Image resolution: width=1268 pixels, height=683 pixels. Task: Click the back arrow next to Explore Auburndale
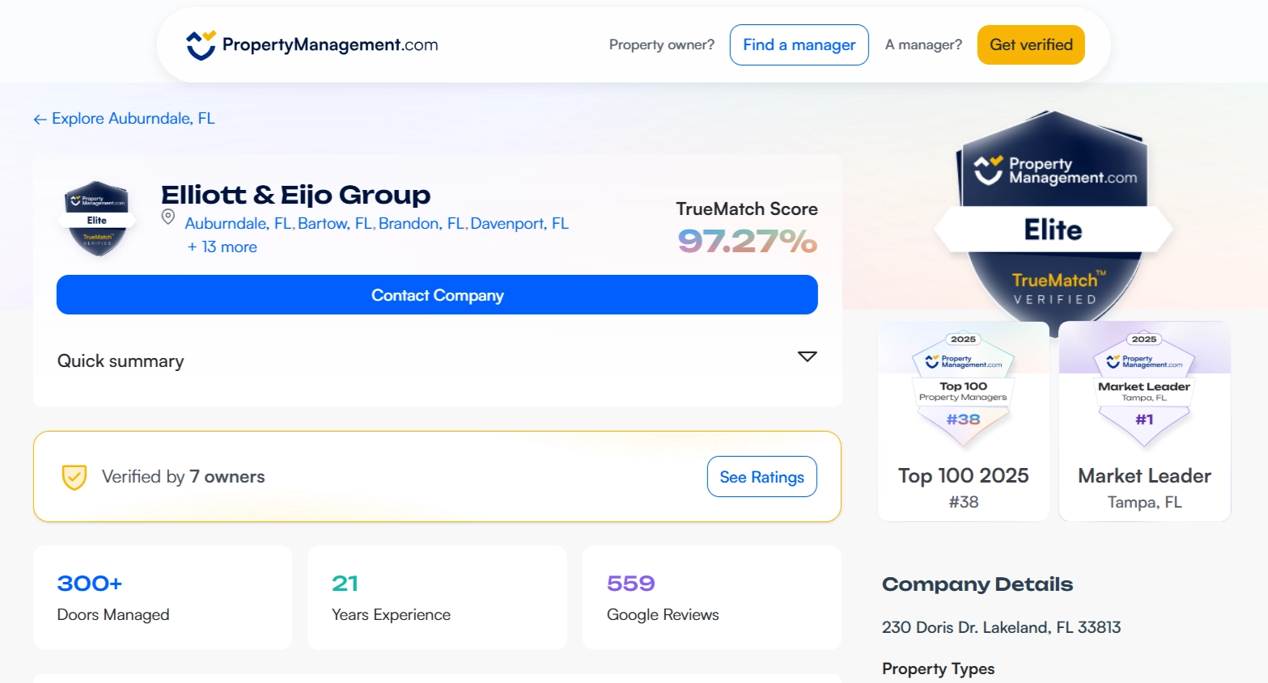coord(40,120)
